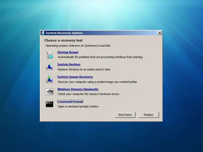Click the System Image Recovery icon
203x152 pixels.
click(x=49, y=79)
